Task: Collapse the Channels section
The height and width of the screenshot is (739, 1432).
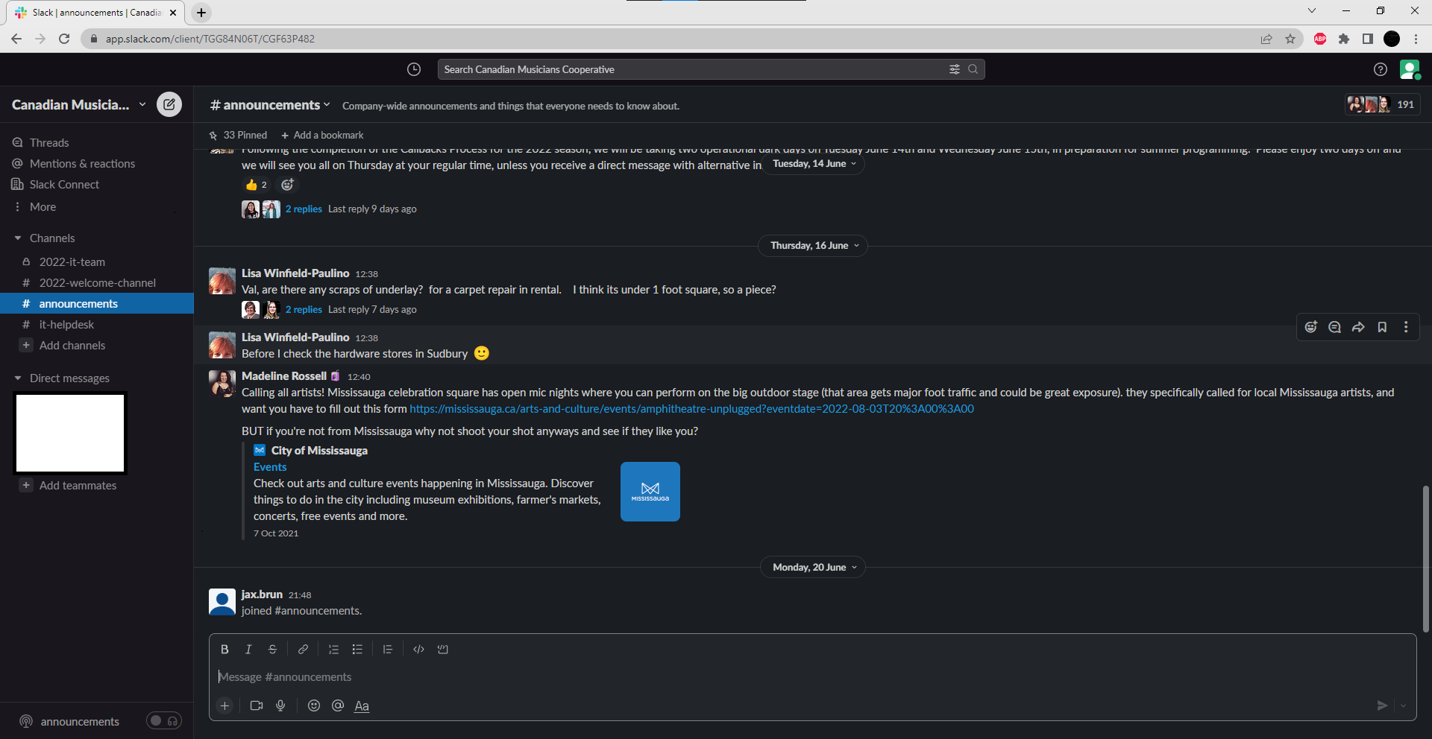Action: click(x=18, y=238)
